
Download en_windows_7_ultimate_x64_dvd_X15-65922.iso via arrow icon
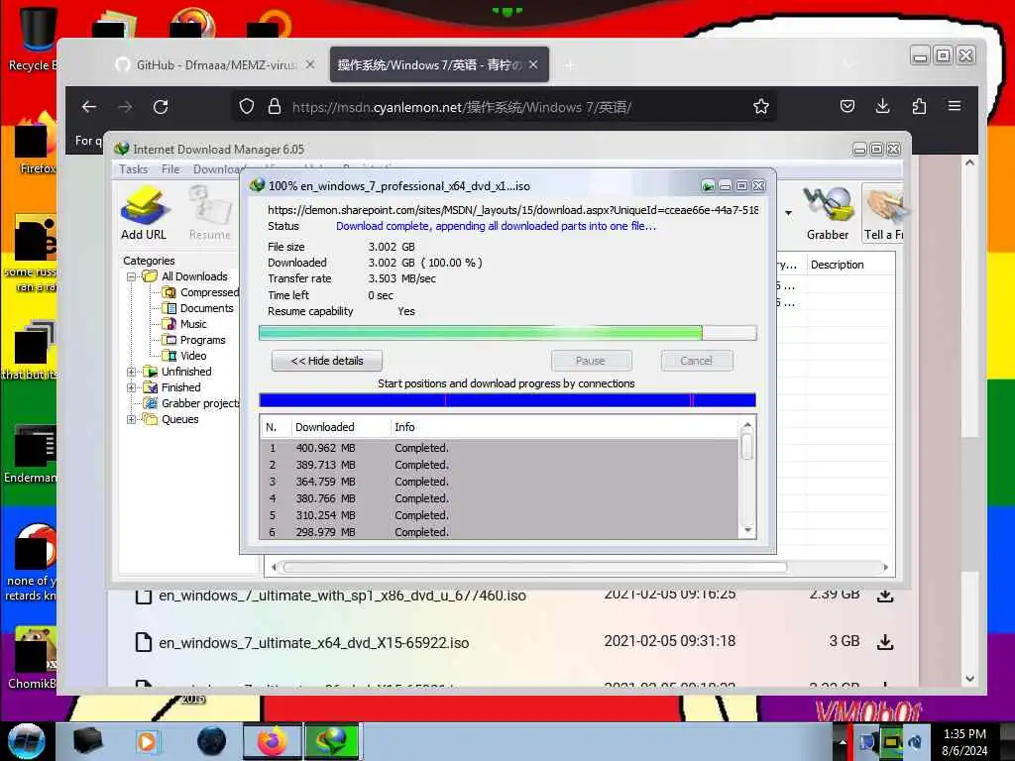pyautogui.click(x=885, y=642)
